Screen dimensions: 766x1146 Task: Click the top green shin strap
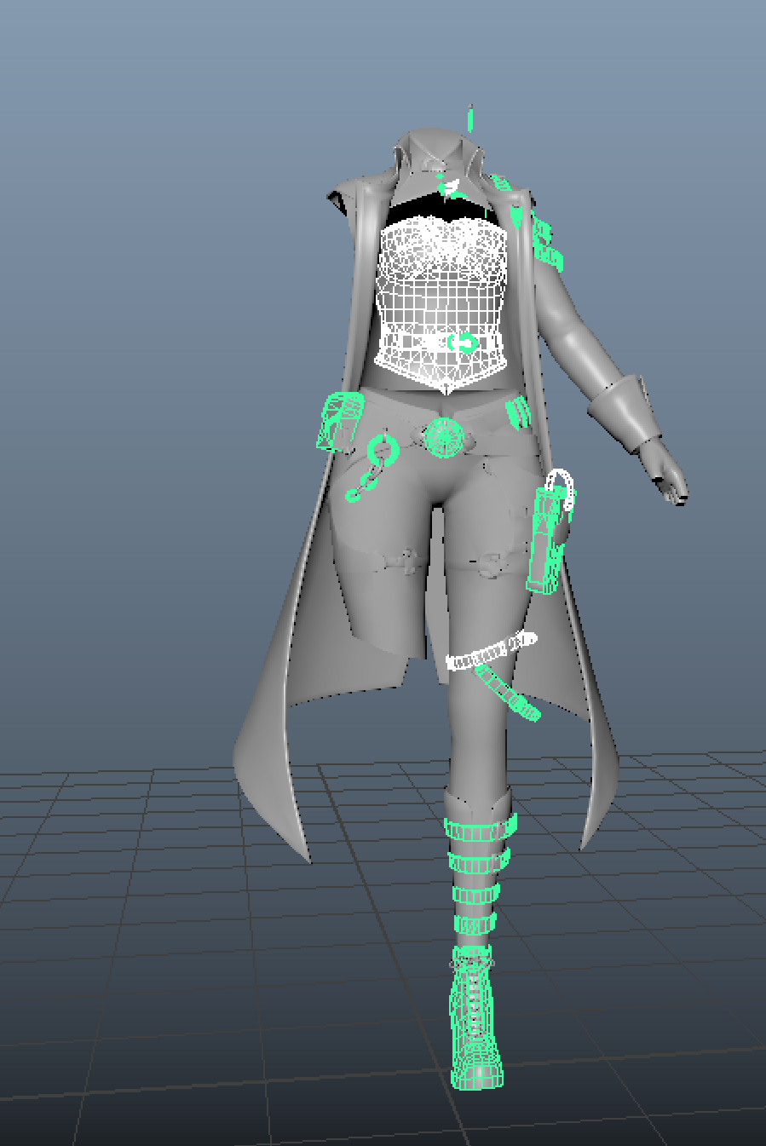point(481,826)
